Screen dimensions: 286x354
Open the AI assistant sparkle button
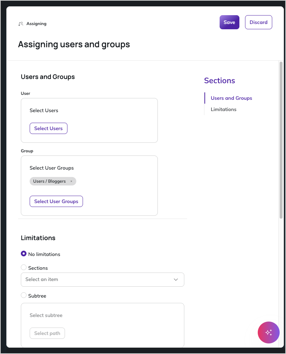coord(269,332)
